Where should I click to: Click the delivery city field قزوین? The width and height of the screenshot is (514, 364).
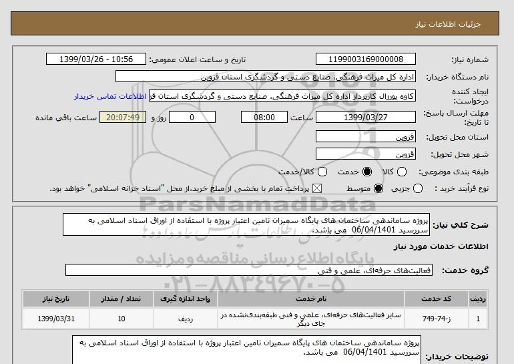pos(366,154)
